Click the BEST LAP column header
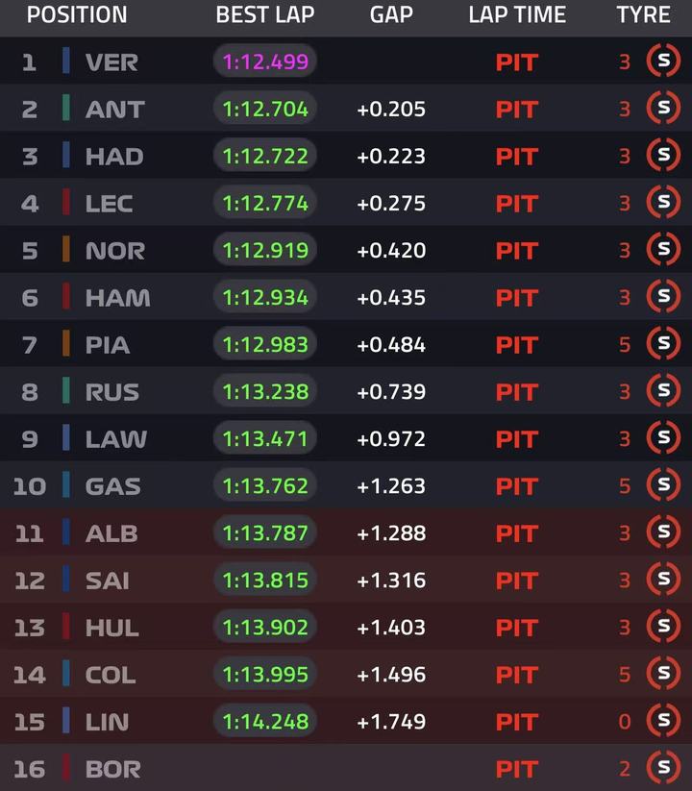Viewport: 692px width, 791px height. coord(265,14)
